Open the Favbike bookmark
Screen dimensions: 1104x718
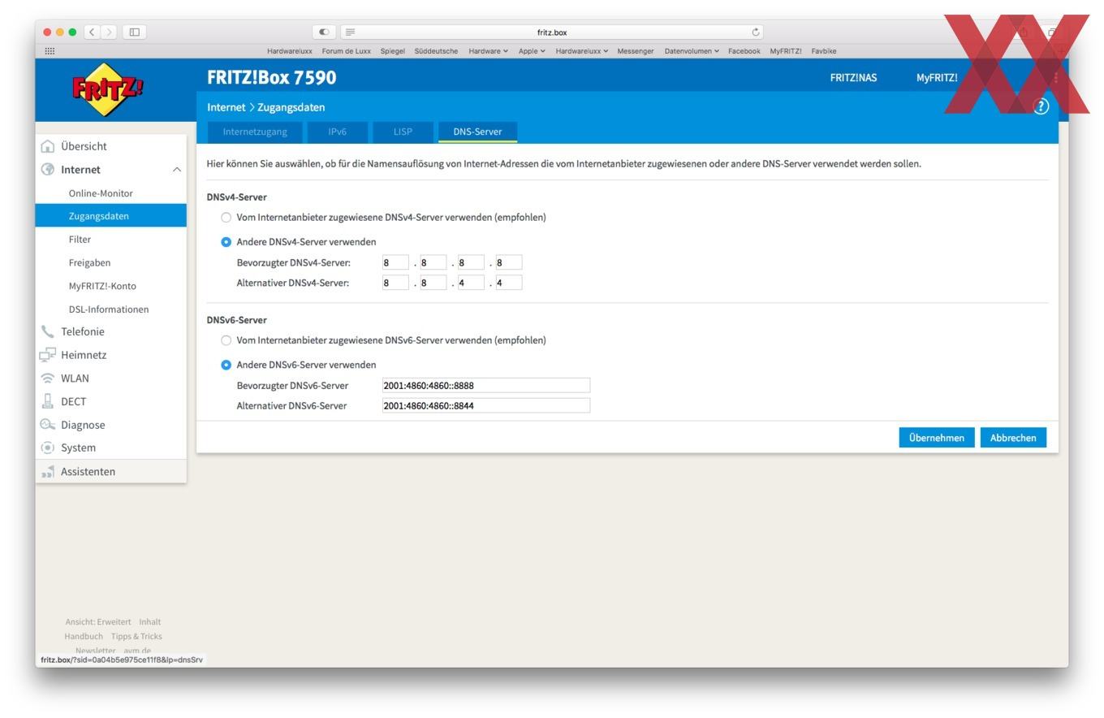(824, 51)
